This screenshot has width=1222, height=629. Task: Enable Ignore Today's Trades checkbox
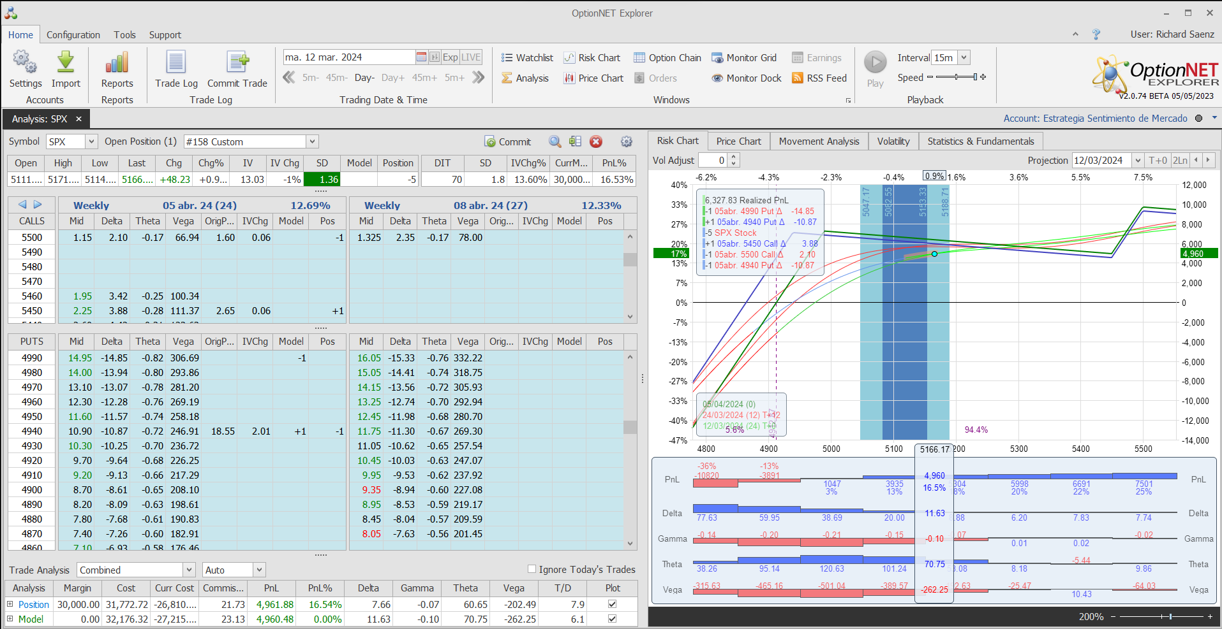click(x=532, y=569)
